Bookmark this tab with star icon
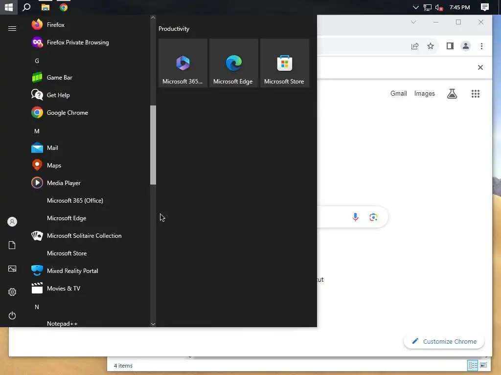 (x=431, y=46)
